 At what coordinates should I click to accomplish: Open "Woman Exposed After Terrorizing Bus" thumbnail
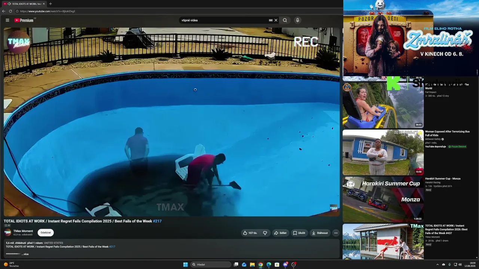383,152
